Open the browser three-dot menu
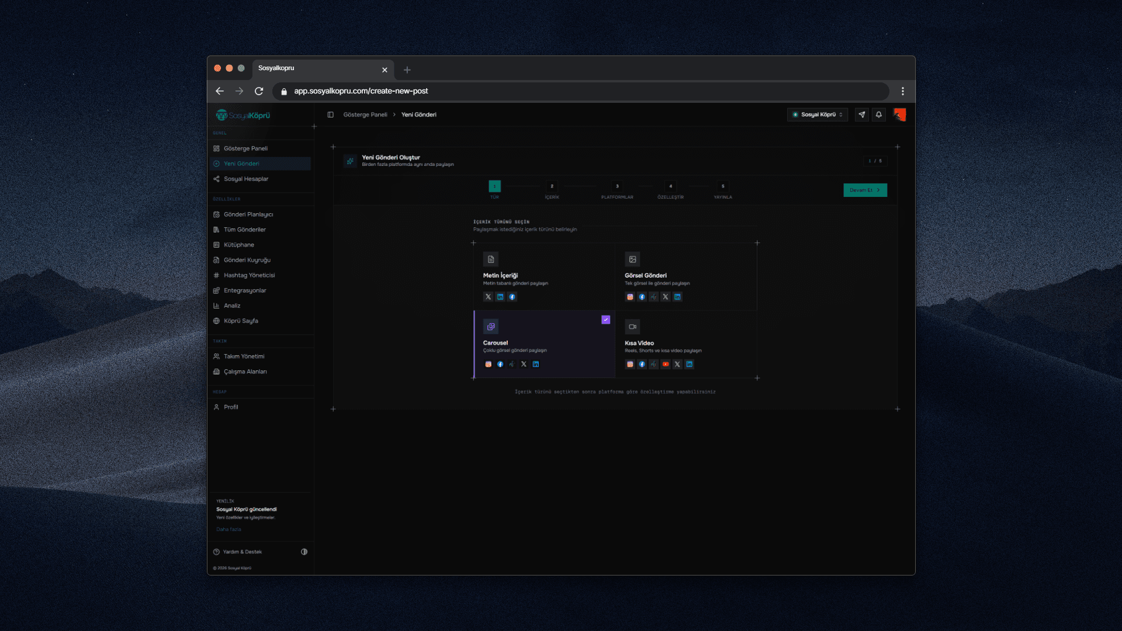 903,91
